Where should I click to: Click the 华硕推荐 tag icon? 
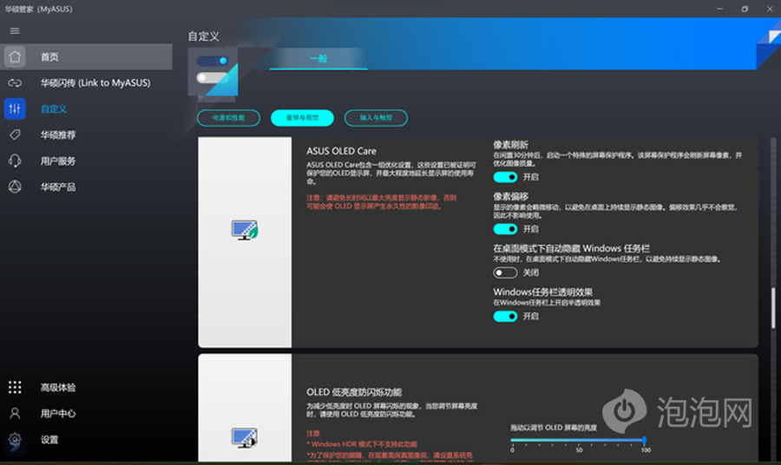[x=15, y=134]
